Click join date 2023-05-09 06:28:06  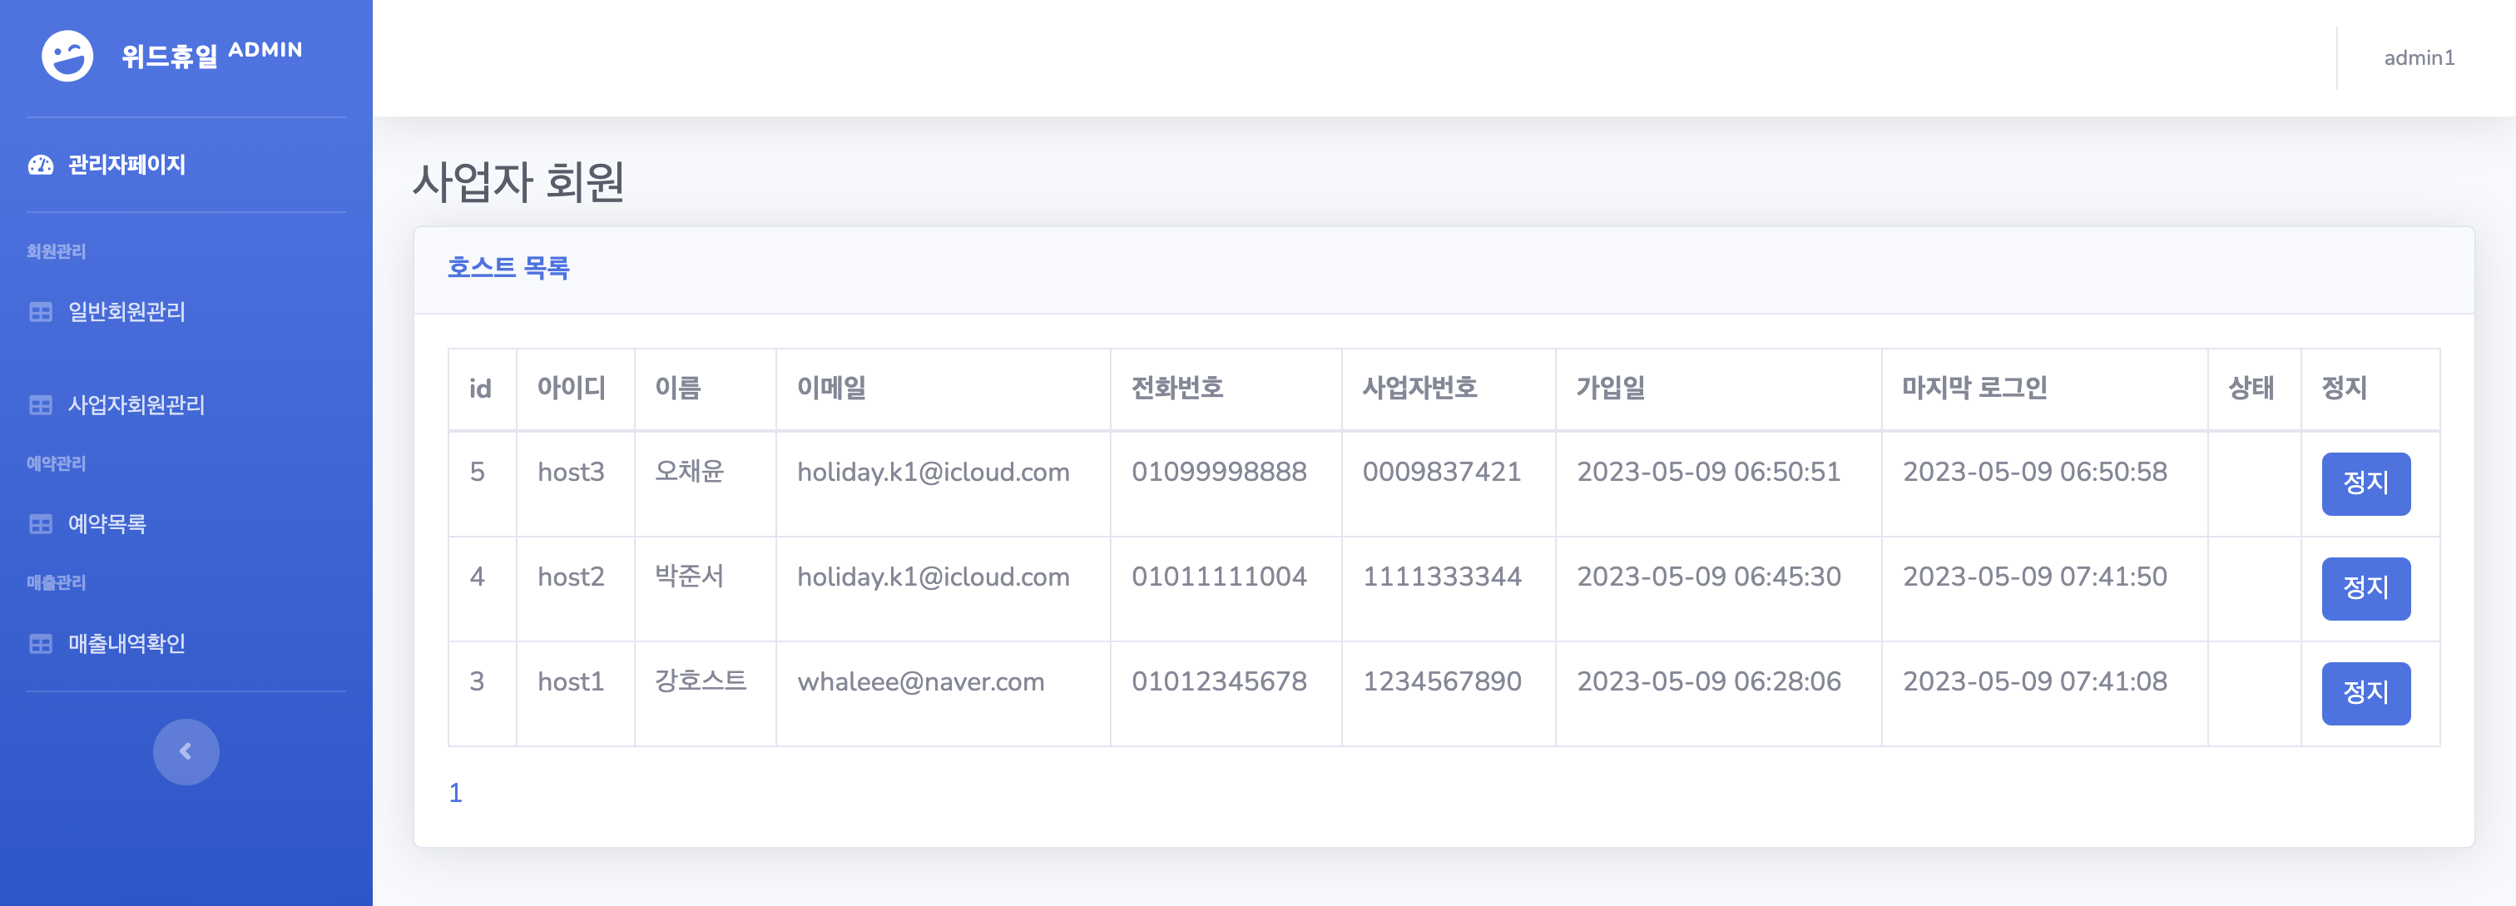1708,681
